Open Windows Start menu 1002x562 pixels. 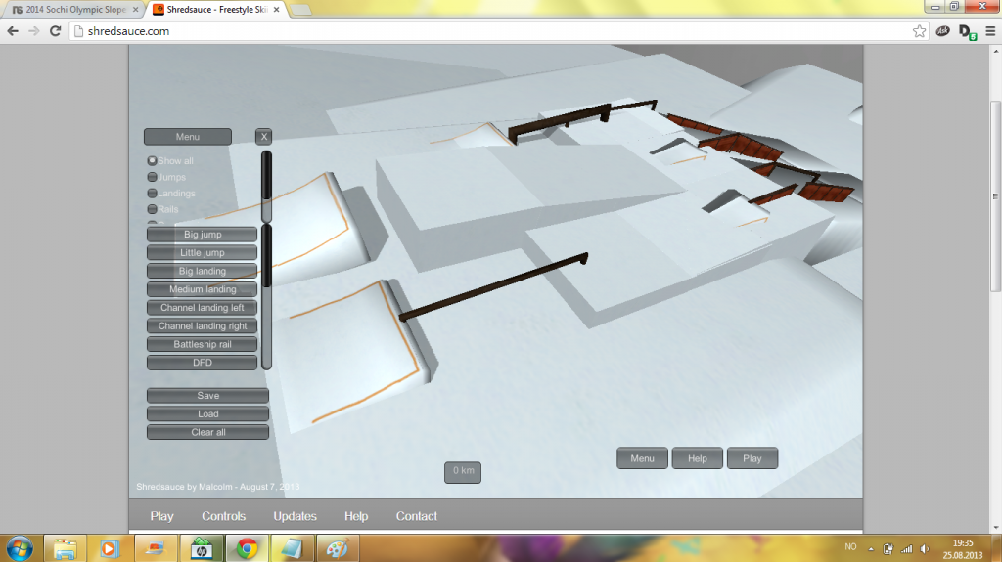[20, 547]
